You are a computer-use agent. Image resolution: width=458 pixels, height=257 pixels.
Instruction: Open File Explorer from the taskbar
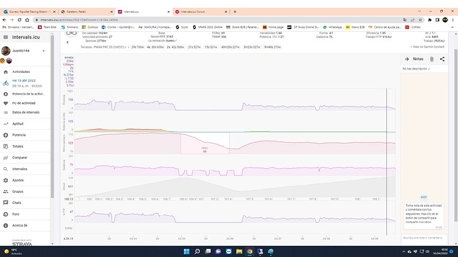[239, 252]
